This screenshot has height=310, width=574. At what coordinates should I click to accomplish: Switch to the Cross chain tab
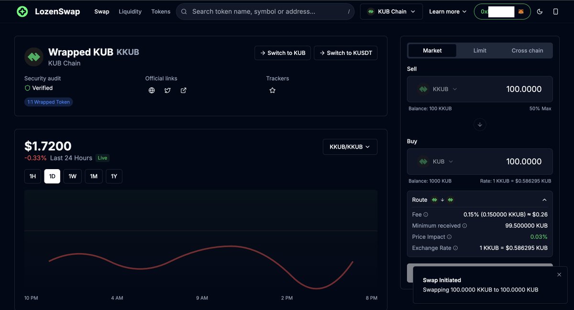coord(527,51)
